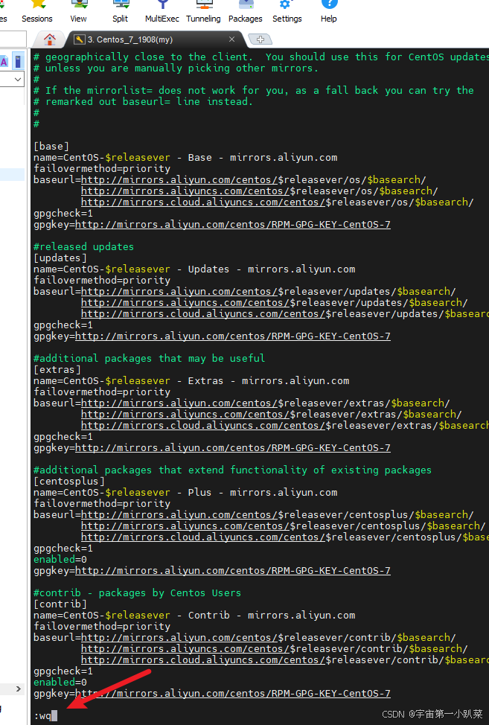The image size is (489, 725).
Task: Click the name line containing 'Updates - mirrors.aliyun.com'
Action: (194, 269)
